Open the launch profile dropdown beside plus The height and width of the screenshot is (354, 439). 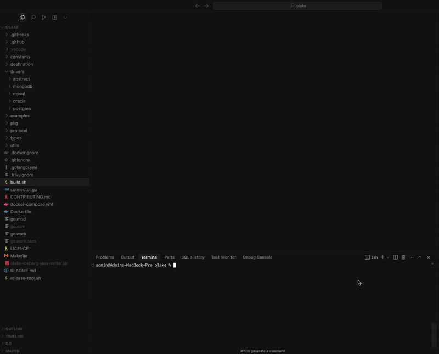pos(388,257)
